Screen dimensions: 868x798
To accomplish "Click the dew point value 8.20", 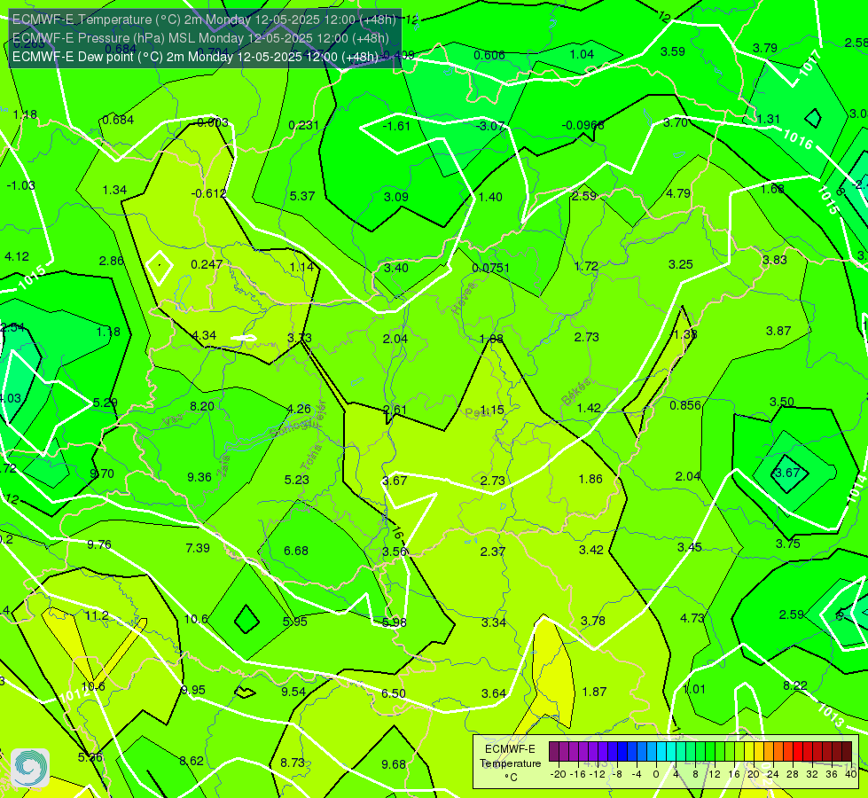I will click(202, 406).
